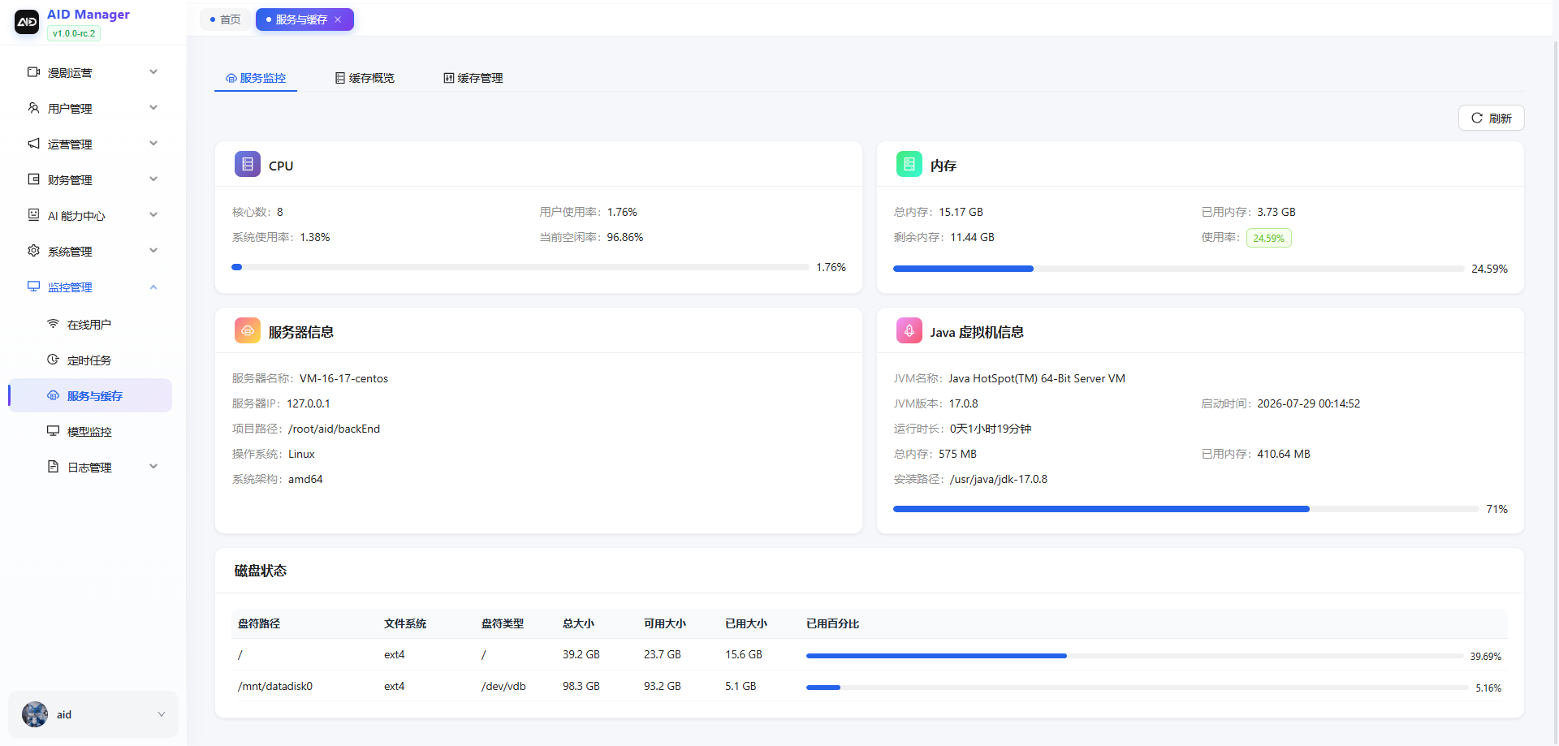The height and width of the screenshot is (746, 1559).
Task: Switch to the 服务监控 tab
Action: coord(256,78)
